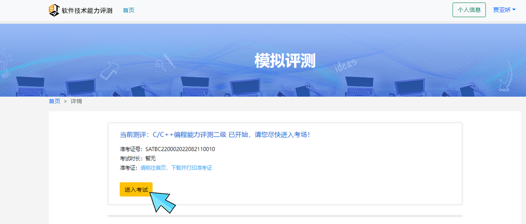Click the 考试时长 暂无 line

[x=138, y=158]
